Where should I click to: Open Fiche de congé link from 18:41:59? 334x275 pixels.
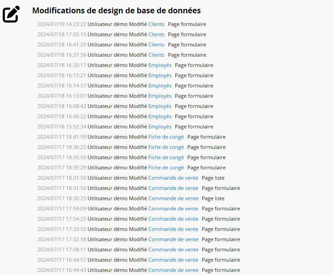[x=166, y=137]
